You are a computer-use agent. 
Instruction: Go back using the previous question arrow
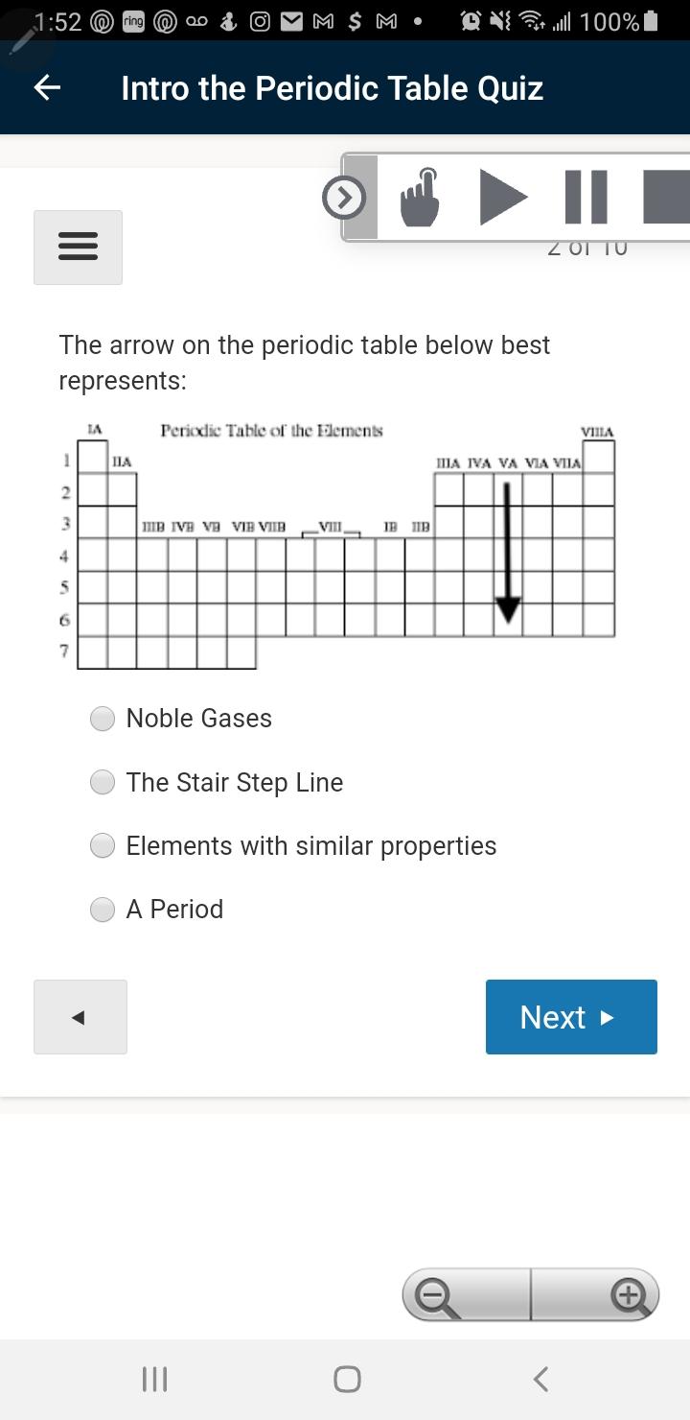(x=80, y=1017)
